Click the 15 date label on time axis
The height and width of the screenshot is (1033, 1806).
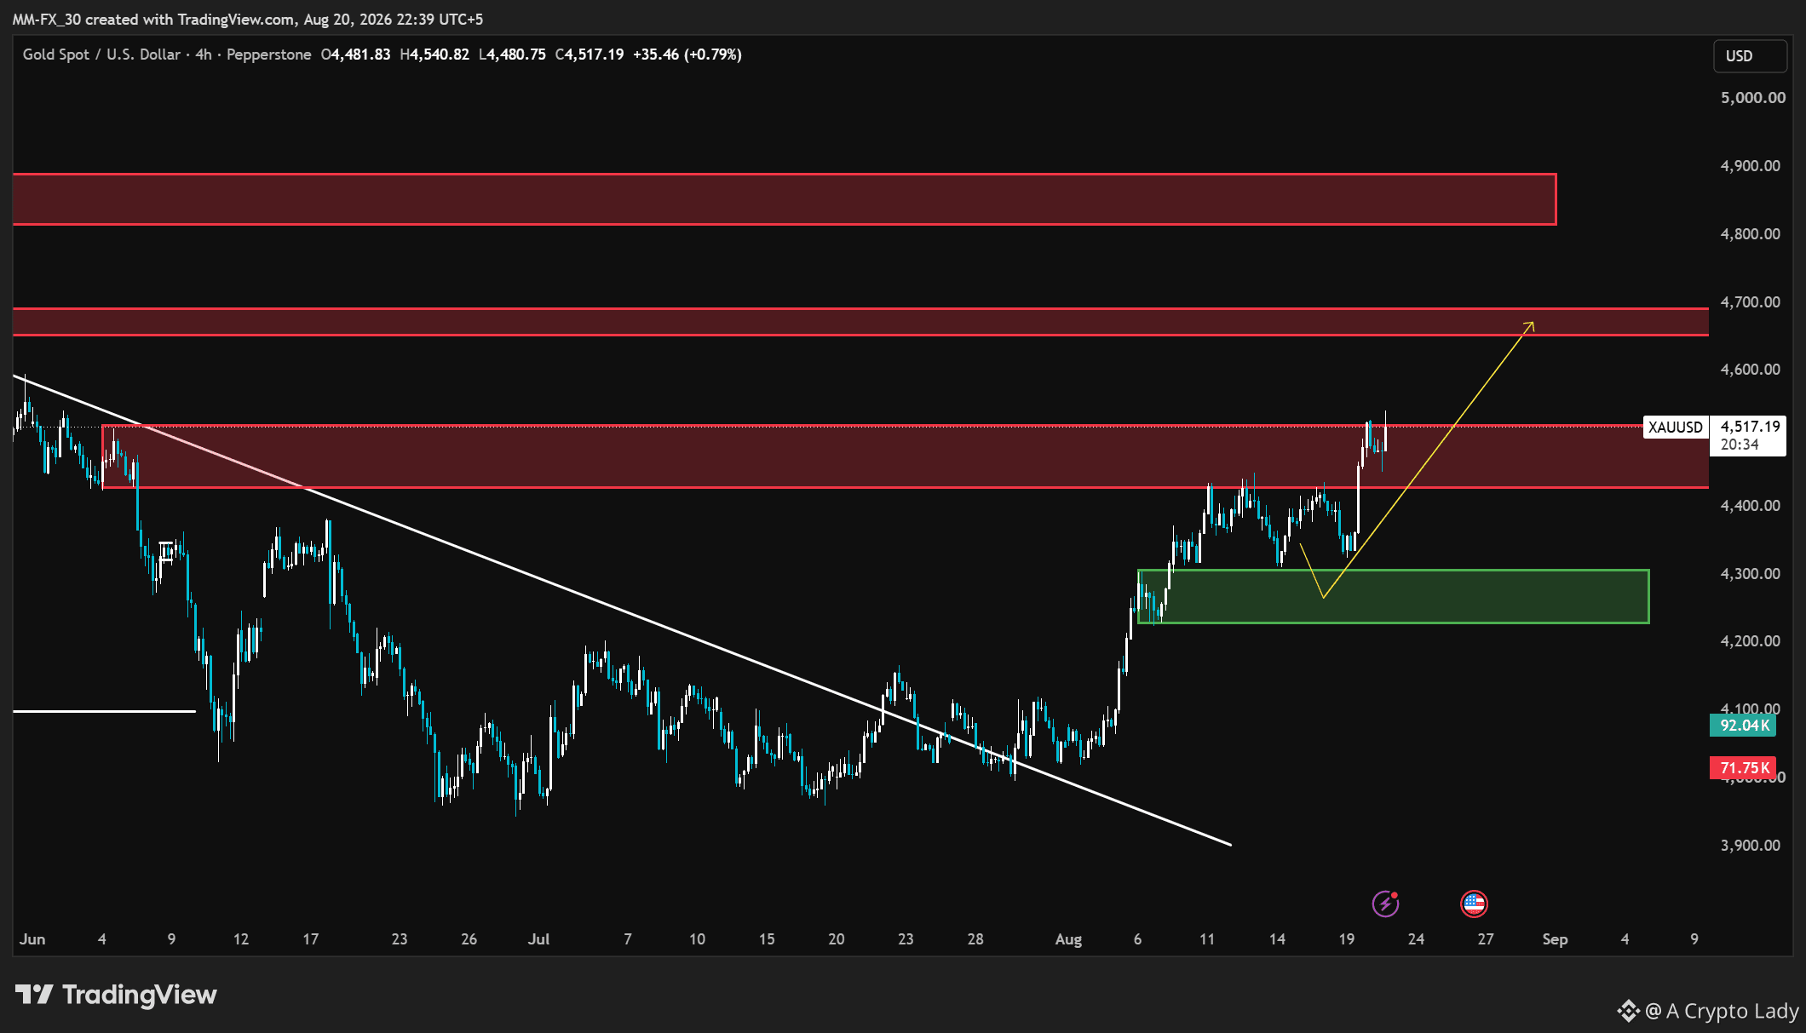coord(767,939)
